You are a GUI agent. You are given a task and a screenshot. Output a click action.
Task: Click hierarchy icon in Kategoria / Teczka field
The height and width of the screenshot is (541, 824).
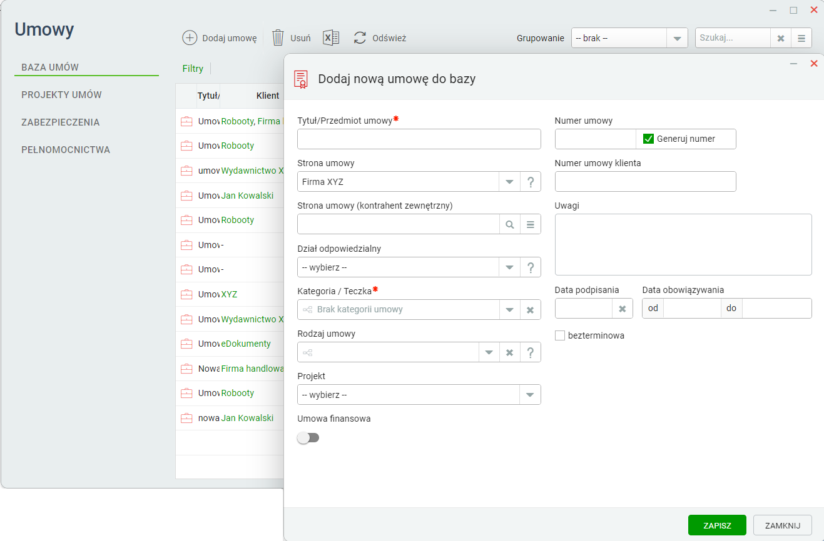[307, 310]
